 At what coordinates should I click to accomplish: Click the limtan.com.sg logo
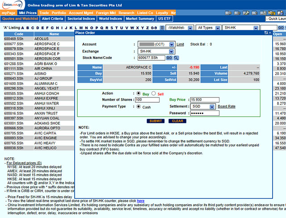(x=12, y=5)
